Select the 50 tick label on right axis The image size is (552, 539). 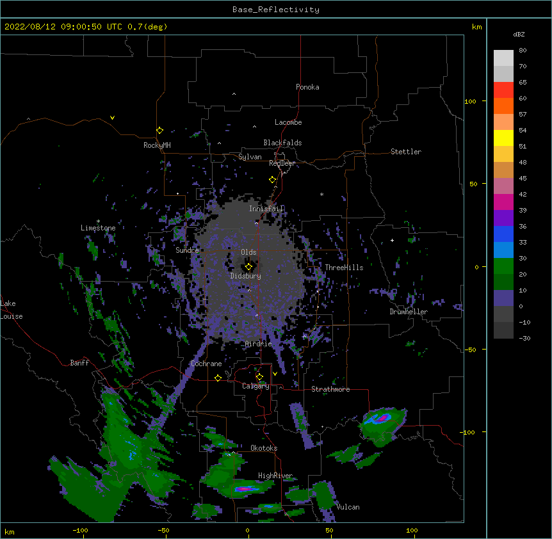(x=473, y=184)
